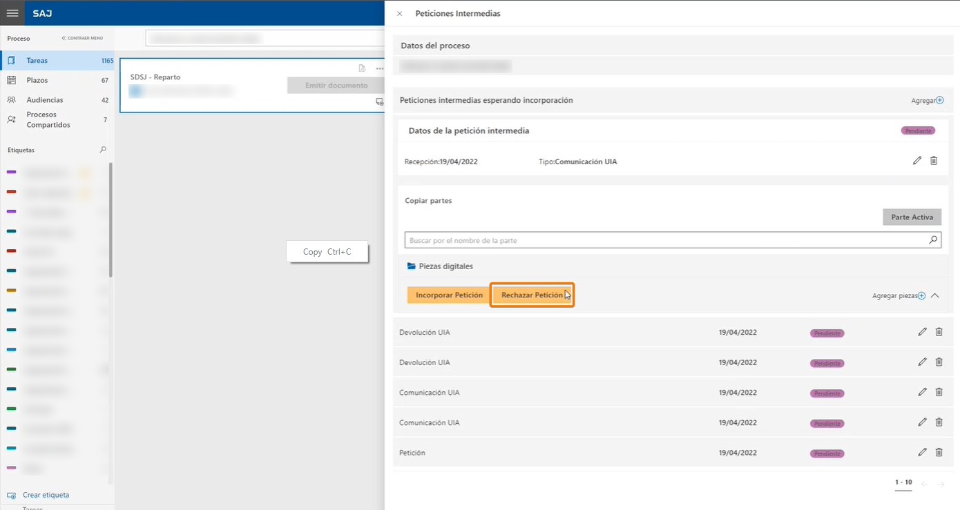Collapse the side menu via Contraer Menú
Viewport: 960px width, 510px height.
82,38
